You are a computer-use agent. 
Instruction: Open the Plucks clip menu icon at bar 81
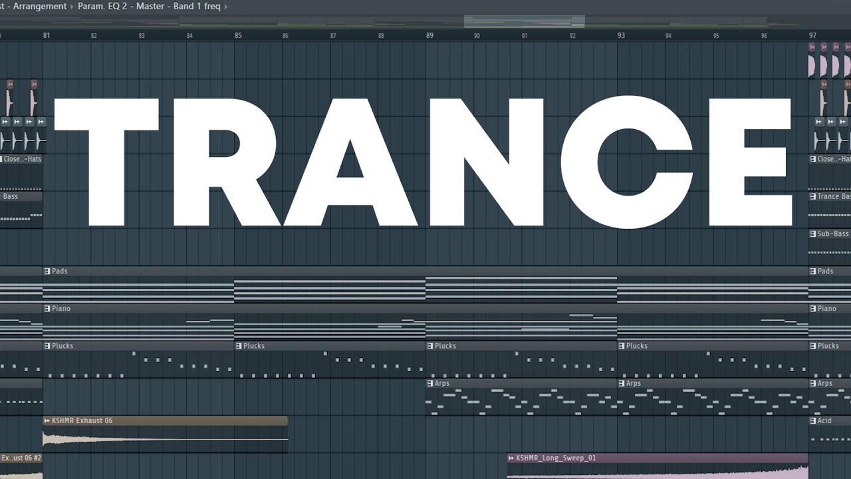click(47, 345)
